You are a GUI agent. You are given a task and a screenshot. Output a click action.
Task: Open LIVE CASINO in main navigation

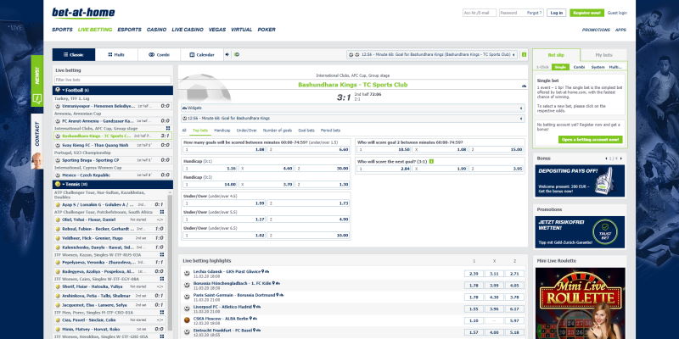[188, 30]
